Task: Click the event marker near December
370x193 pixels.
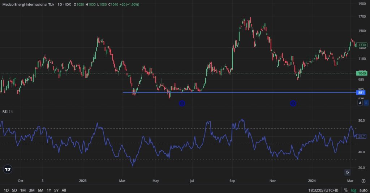Action: tap(293, 103)
